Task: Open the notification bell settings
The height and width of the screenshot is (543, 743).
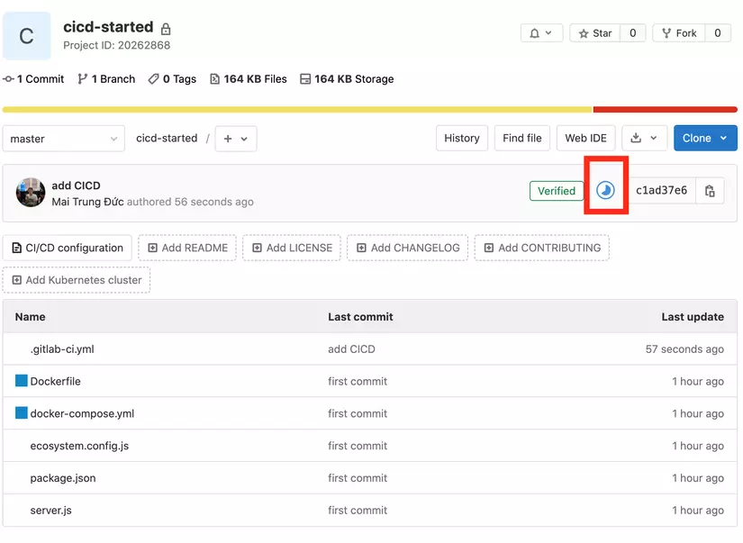Action: pos(542,32)
